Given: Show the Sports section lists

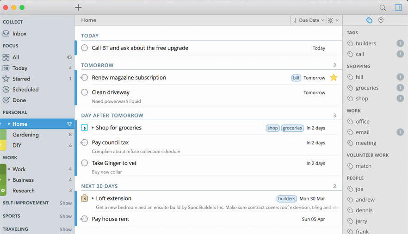Looking at the screenshot, I should coord(66,216).
